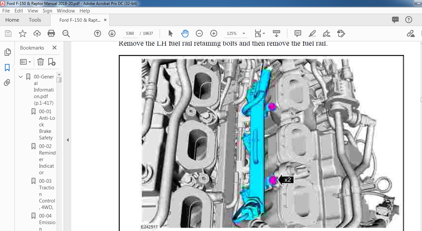Add document to favorites star

pyautogui.click(x=23, y=33)
